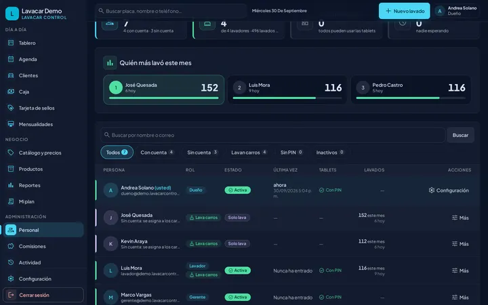
Task: Click the Lavacar Demo logo icon
Action: [12, 14]
